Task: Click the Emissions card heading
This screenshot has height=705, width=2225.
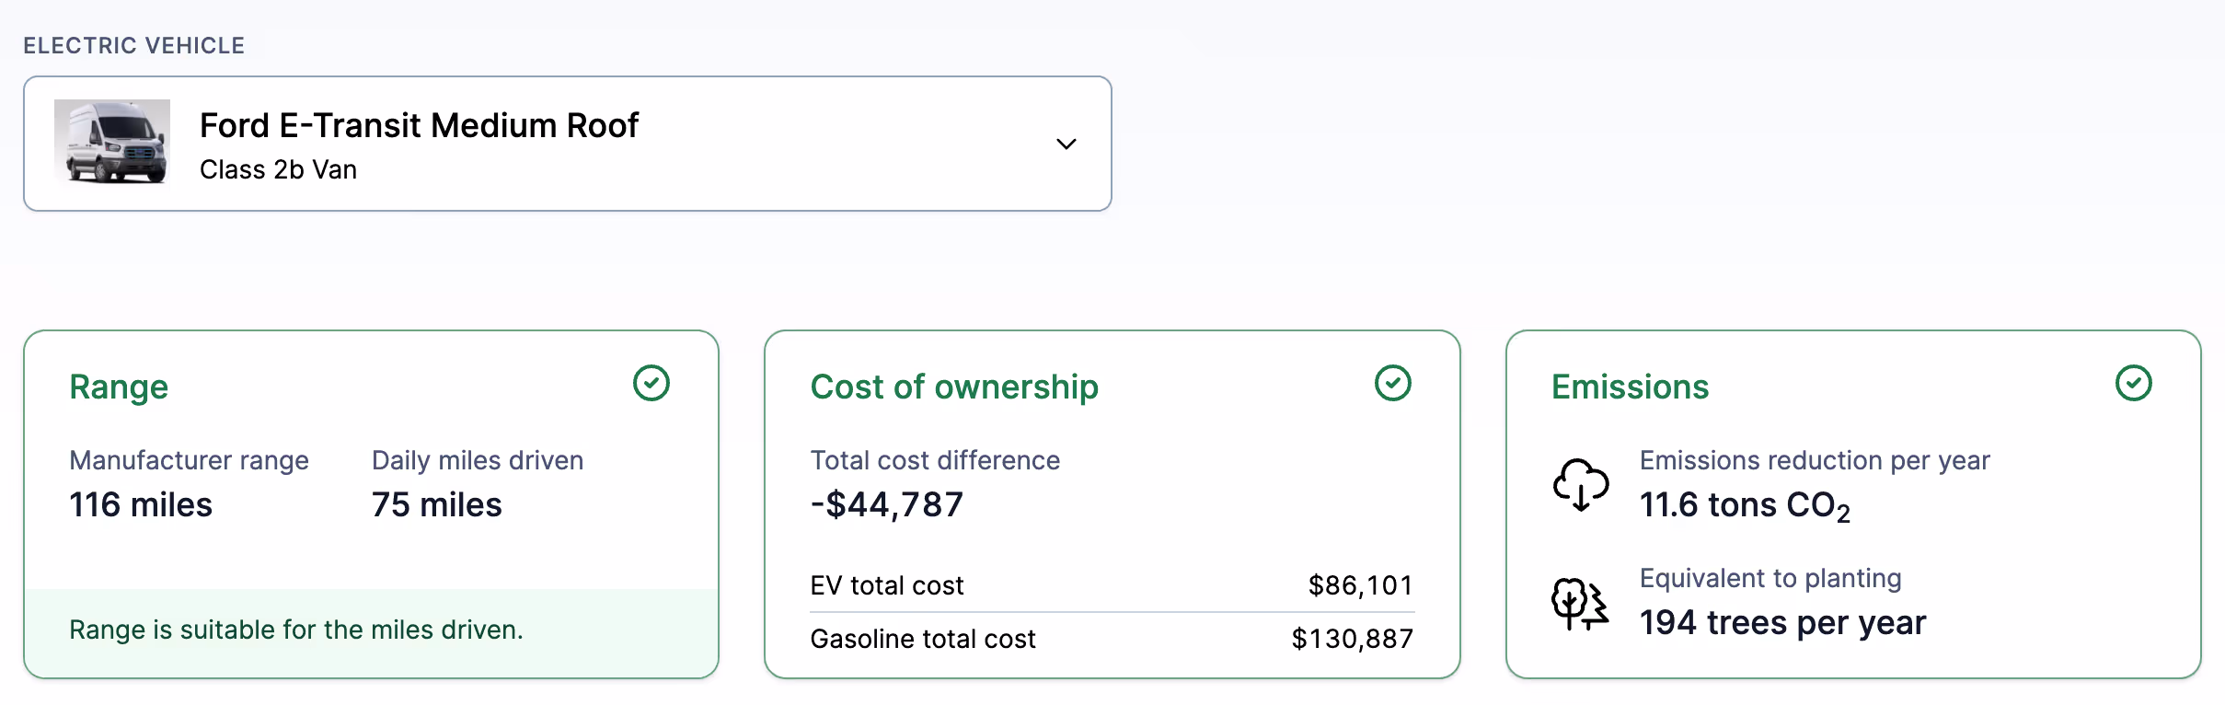Action: point(1630,387)
